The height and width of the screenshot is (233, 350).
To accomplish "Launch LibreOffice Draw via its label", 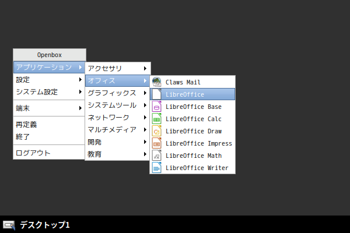I will click(194, 131).
